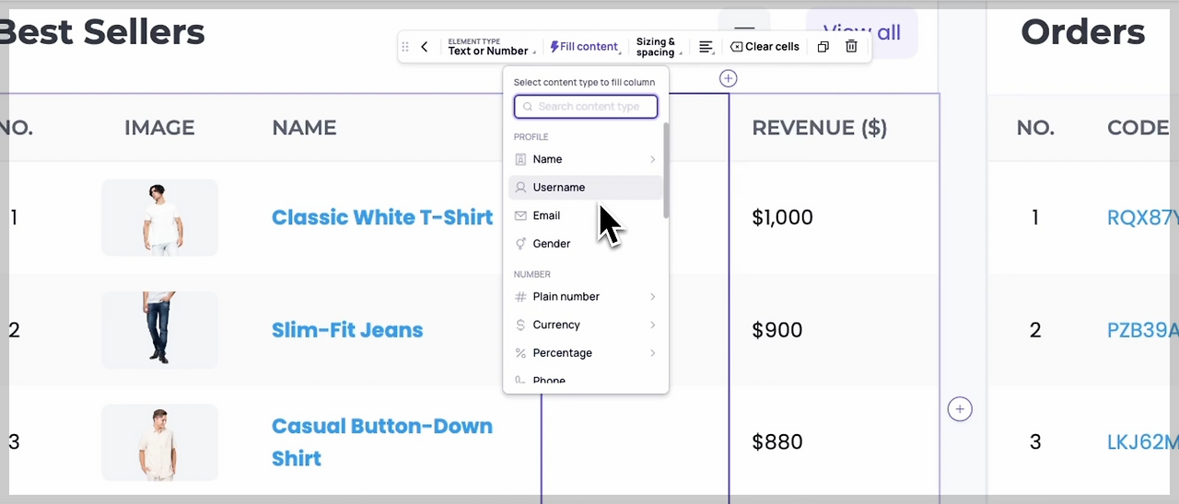Click the Orders heading

[1082, 32]
